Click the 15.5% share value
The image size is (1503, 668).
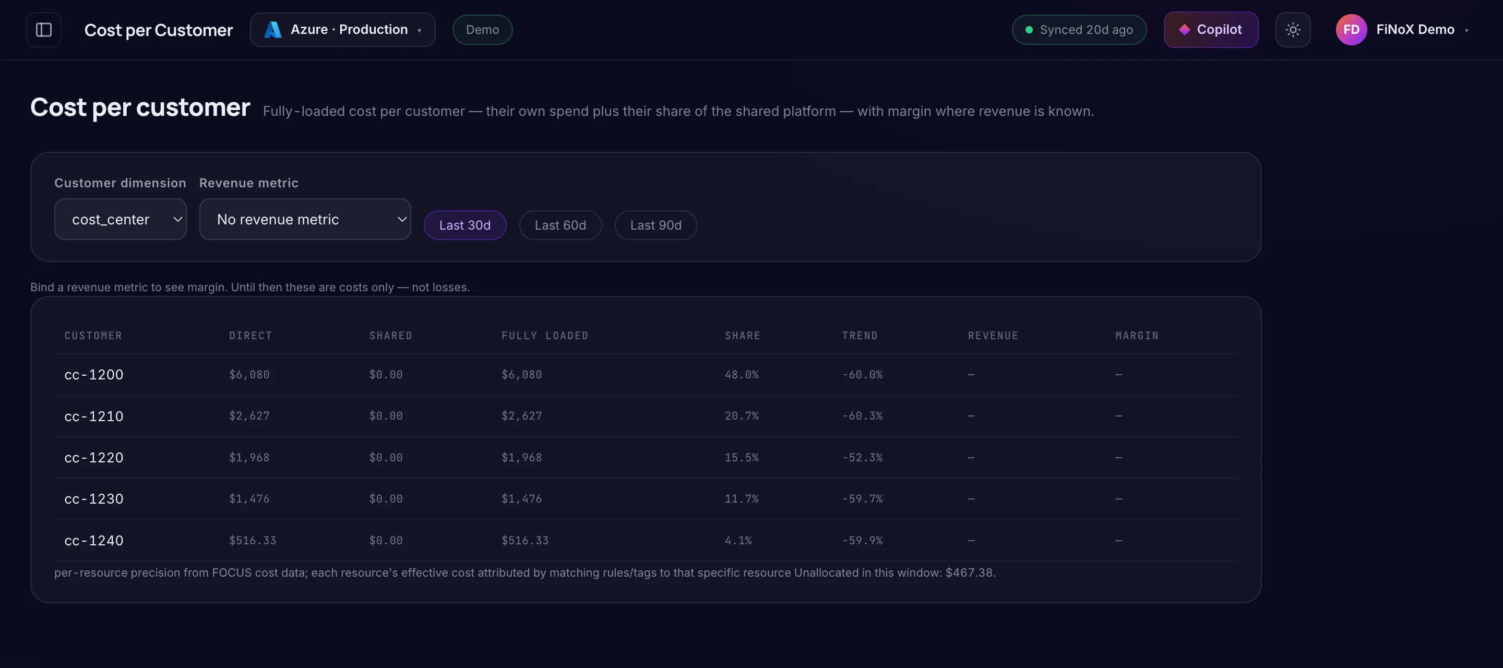(x=742, y=457)
